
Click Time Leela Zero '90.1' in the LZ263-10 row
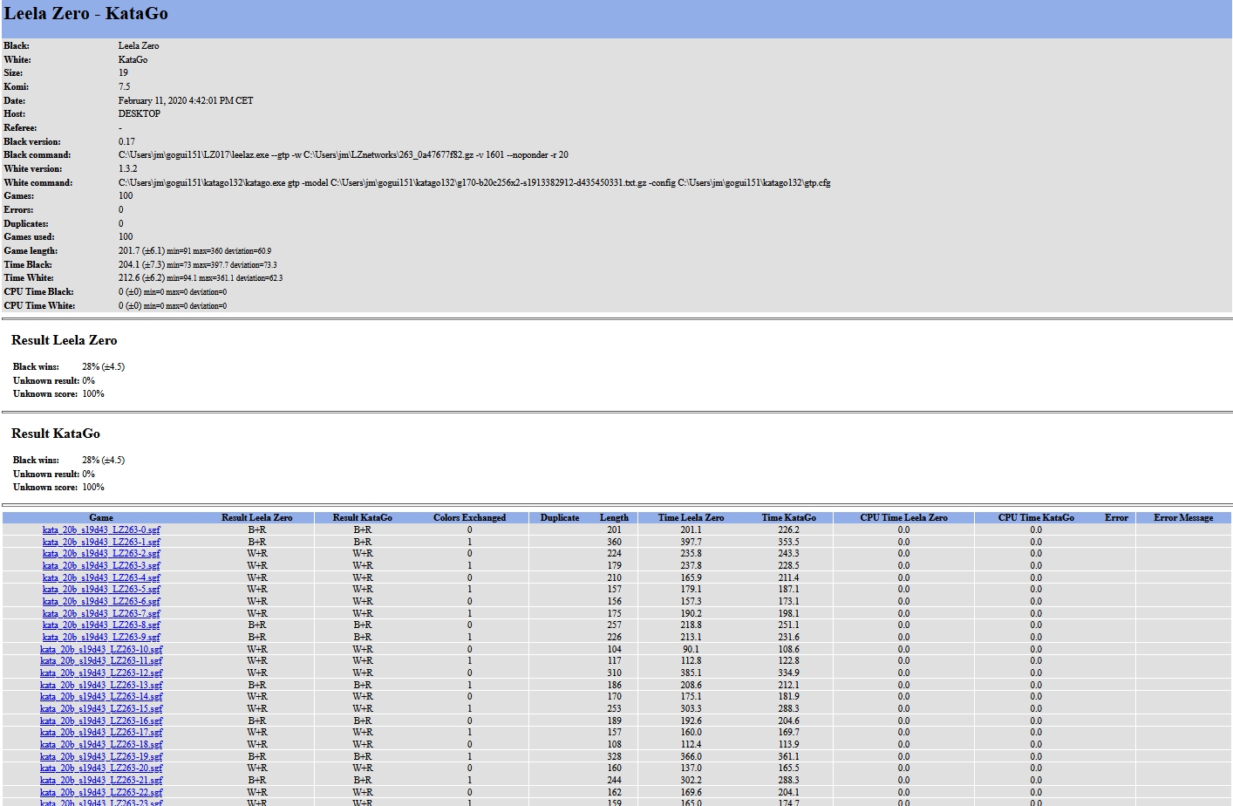pos(691,649)
